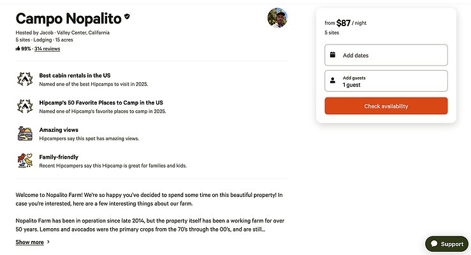Image resolution: width=471 pixels, height=255 pixels.
Task: Click the Hipcamp's 50 Favorite Places badge icon
Action: (24, 106)
